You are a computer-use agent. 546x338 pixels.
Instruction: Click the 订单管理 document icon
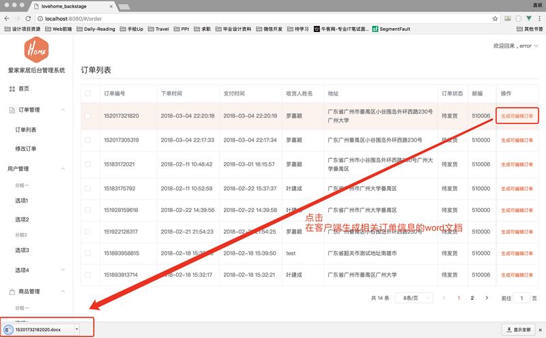[12, 110]
